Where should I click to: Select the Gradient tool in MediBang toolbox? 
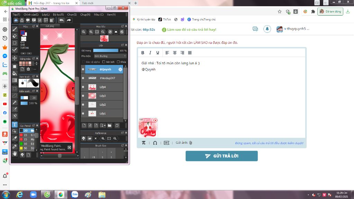tap(15, 80)
